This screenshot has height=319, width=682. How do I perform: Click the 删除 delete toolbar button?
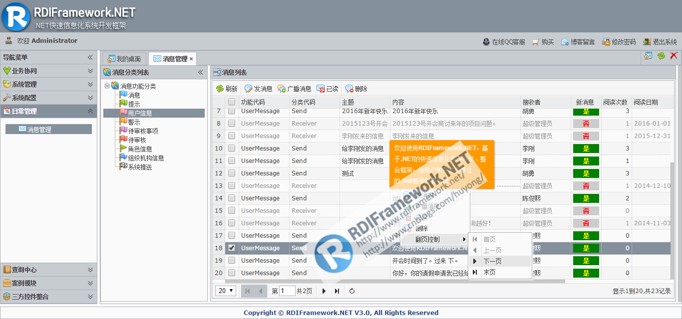[x=356, y=89]
